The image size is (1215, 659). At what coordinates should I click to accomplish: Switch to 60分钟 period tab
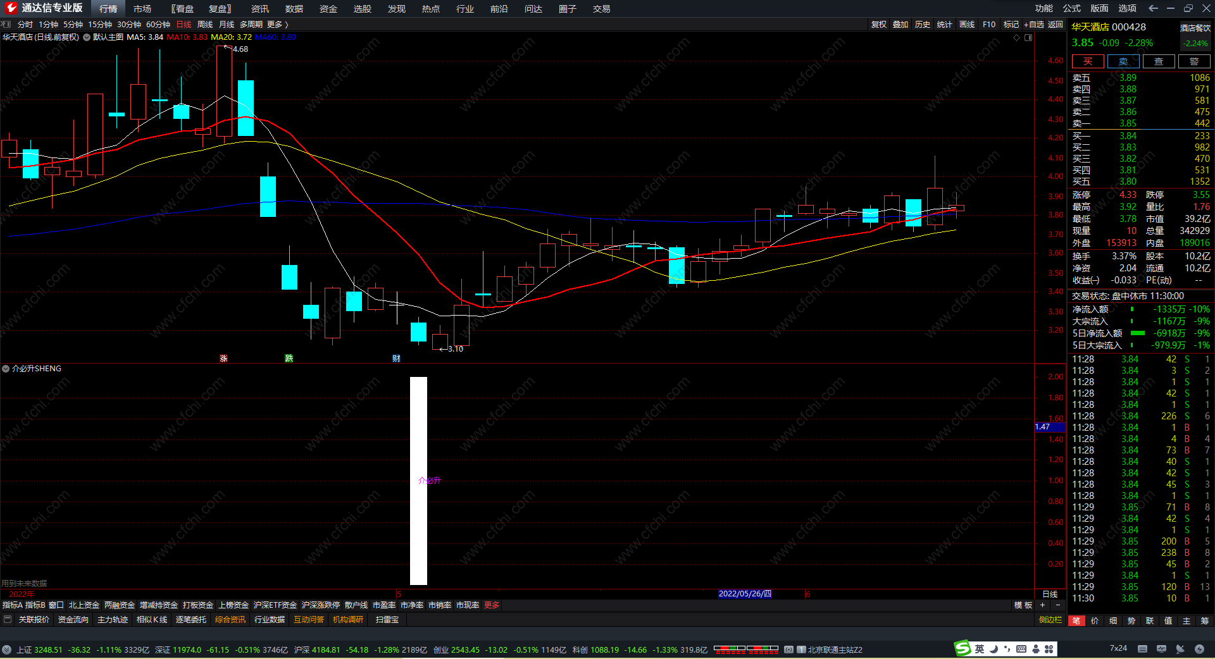click(x=158, y=24)
